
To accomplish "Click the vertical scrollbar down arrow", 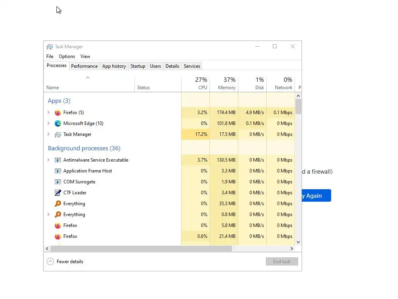I will pos(298,242).
